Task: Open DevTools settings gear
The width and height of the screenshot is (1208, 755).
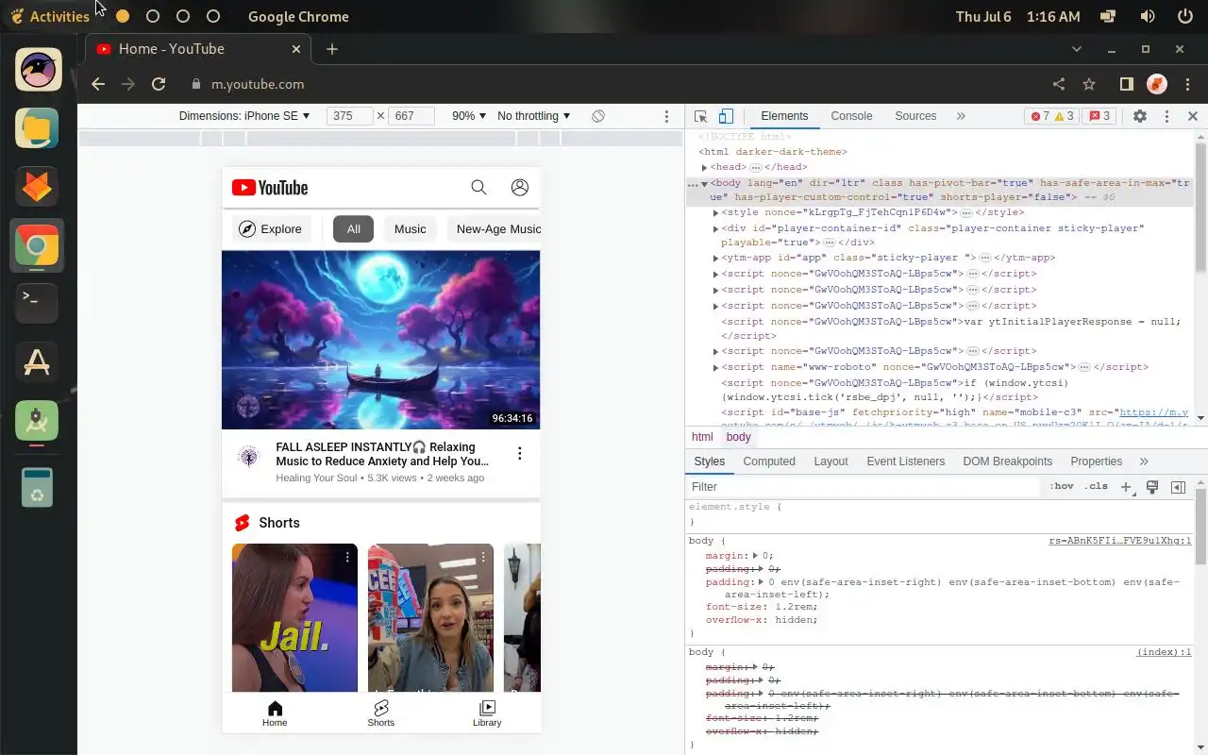Action: [1140, 116]
